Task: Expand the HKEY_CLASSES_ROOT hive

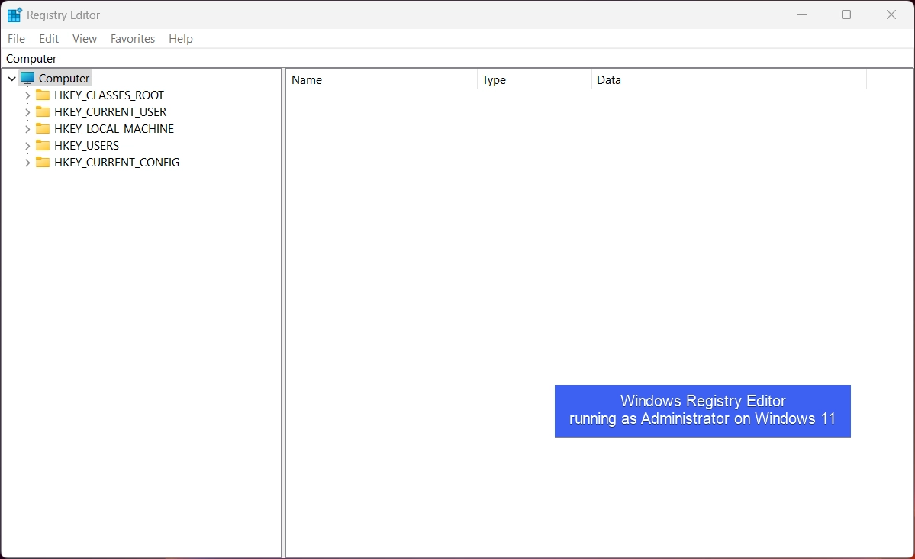Action: [x=27, y=95]
